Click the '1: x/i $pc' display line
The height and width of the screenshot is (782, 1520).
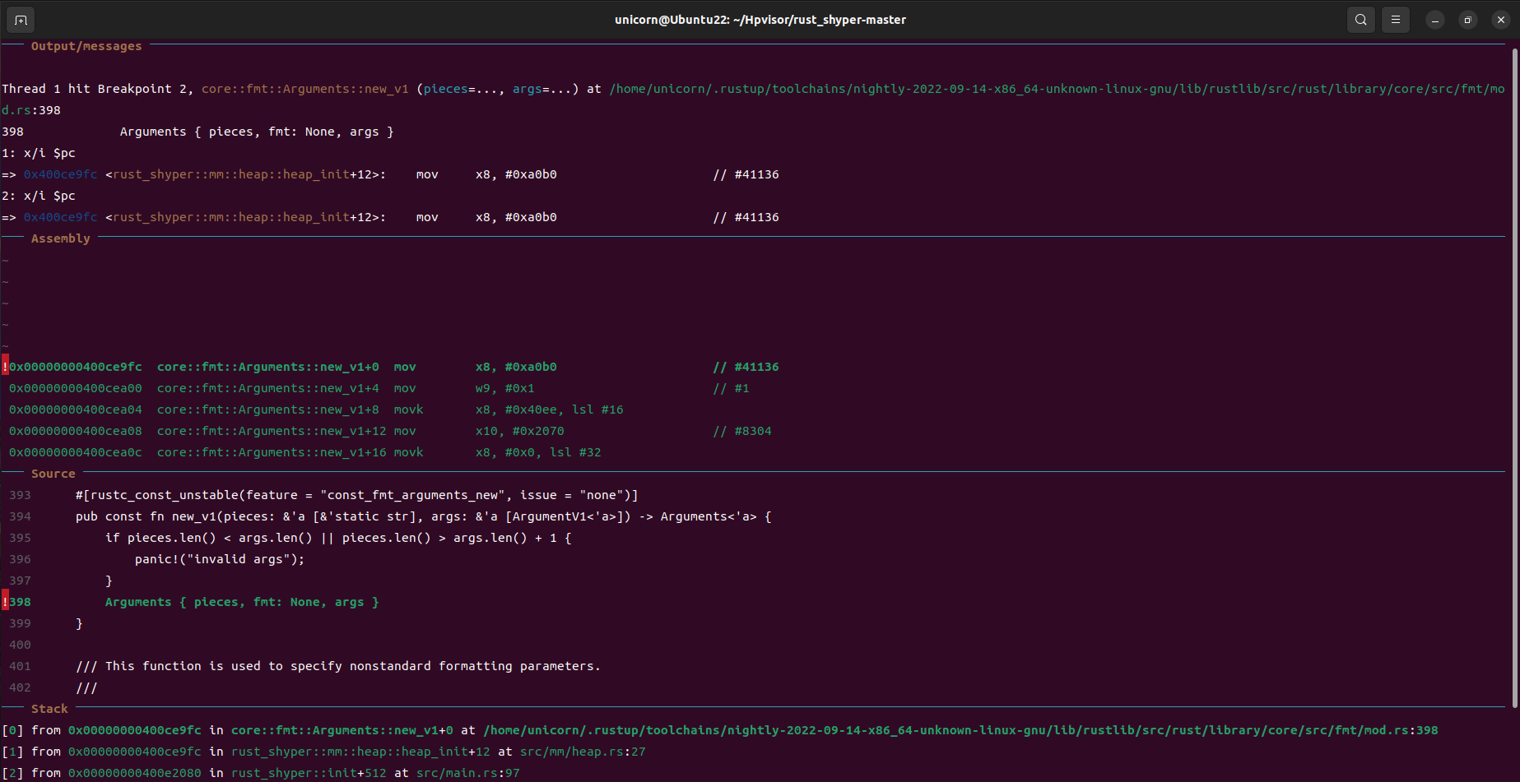point(39,153)
